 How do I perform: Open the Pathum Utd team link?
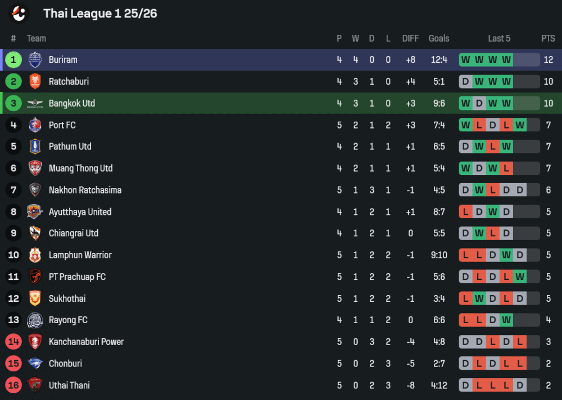(70, 146)
